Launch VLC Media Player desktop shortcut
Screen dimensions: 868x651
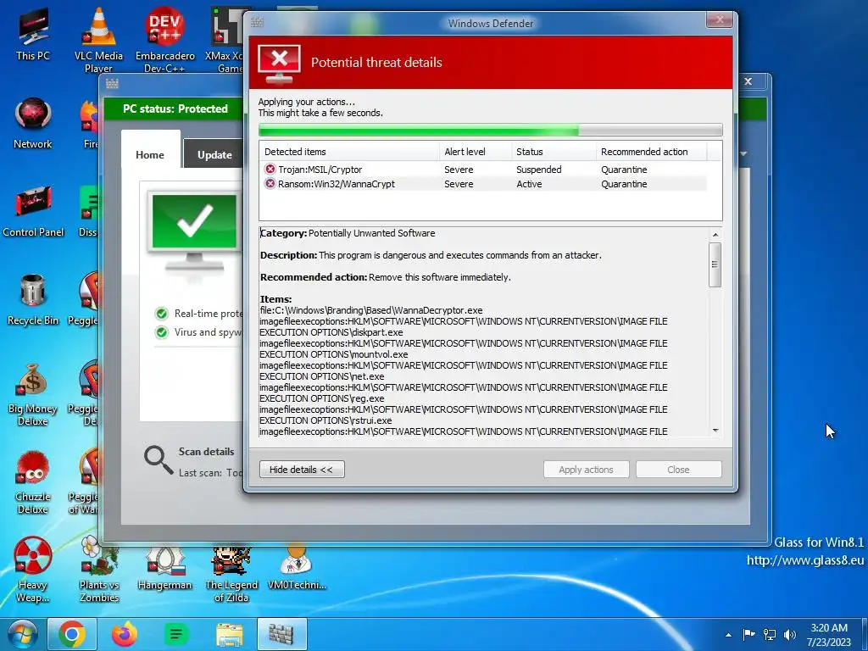point(98,39)
